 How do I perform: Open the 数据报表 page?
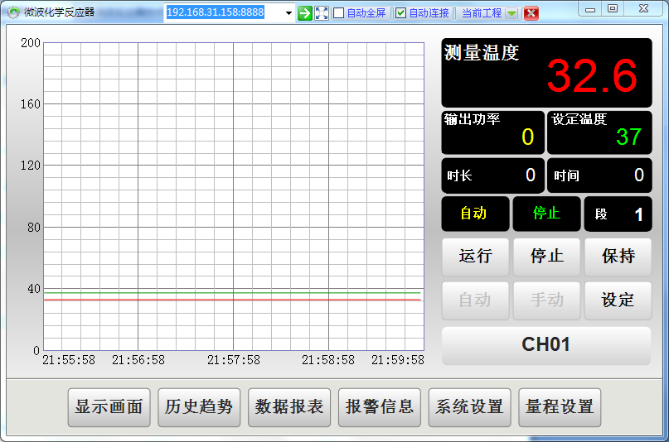(x=289, y=407)
